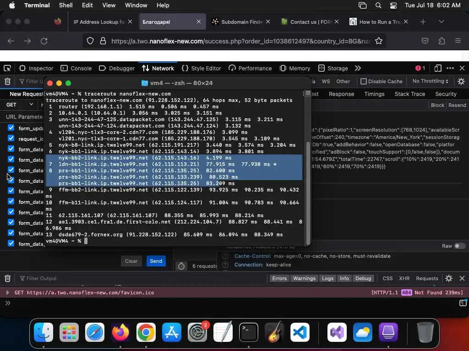Screen dimensions: 469x351
Task: Click the performance analysis stopwatch icon
Action: pos(181,266)
